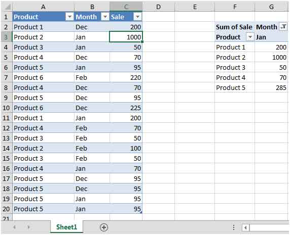Click the horizontal scrollbar left arrow

click(245, 228)
